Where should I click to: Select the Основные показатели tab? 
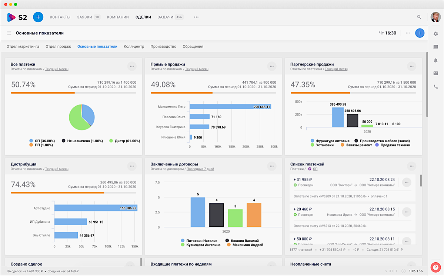coord(97,46)
